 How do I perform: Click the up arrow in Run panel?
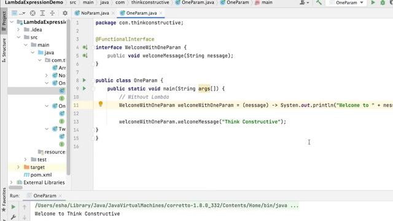[25, 207]
